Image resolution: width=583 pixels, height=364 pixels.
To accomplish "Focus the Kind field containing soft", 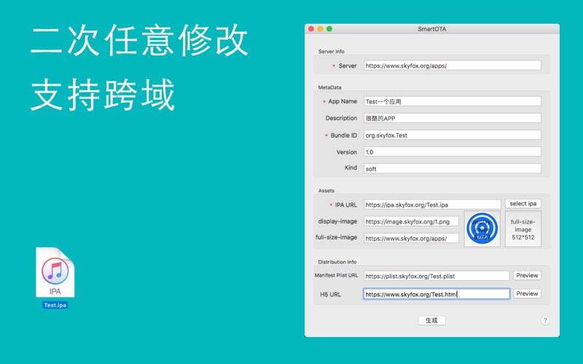I will pyautogui.click(x=452, y=169).
